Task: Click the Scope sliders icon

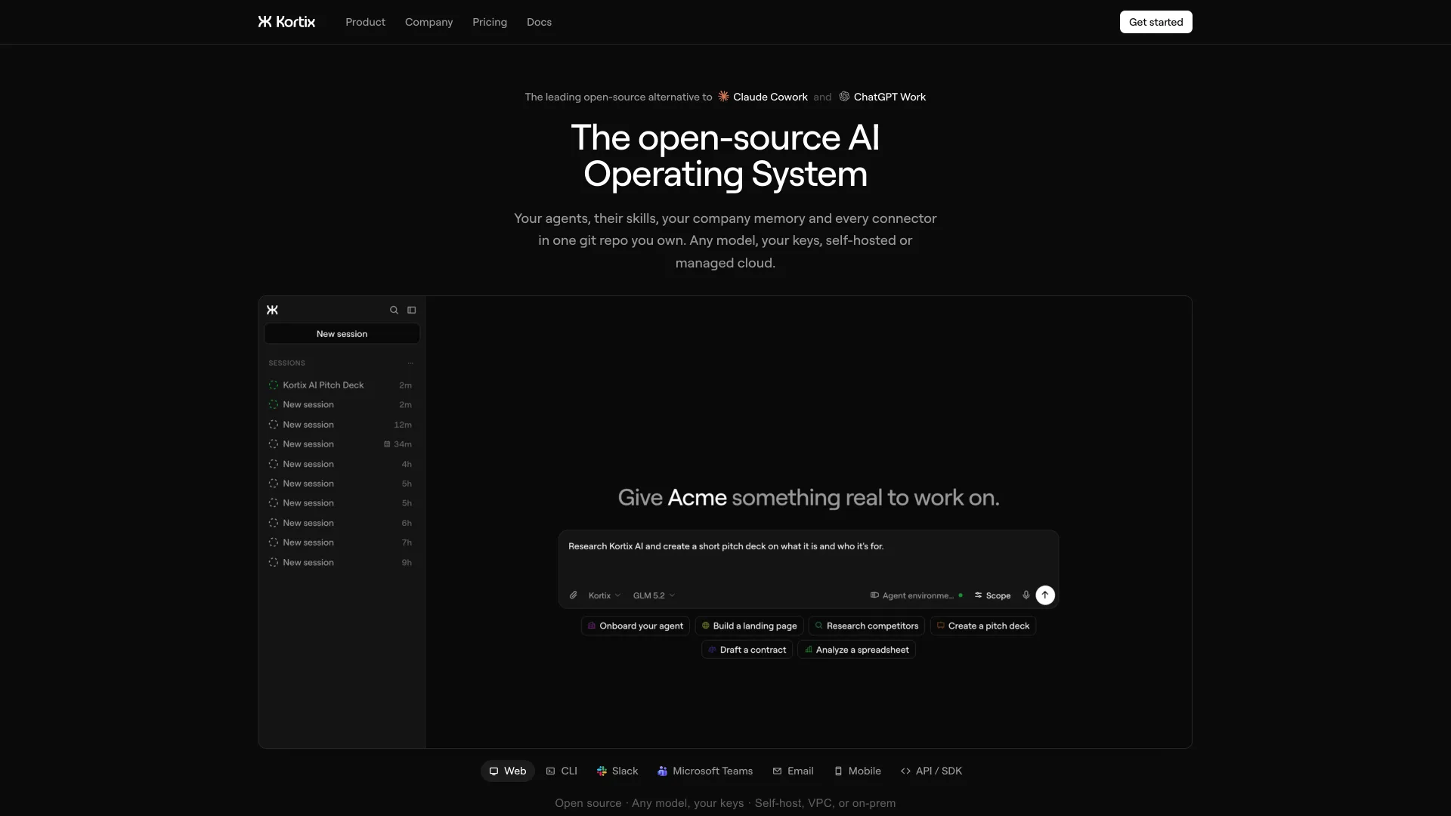Action: tap(978, 595)
